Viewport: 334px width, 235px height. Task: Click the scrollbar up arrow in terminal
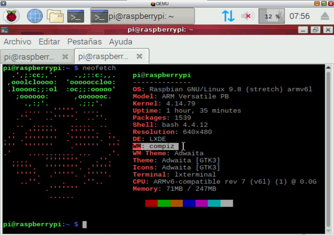coord(328,68)
